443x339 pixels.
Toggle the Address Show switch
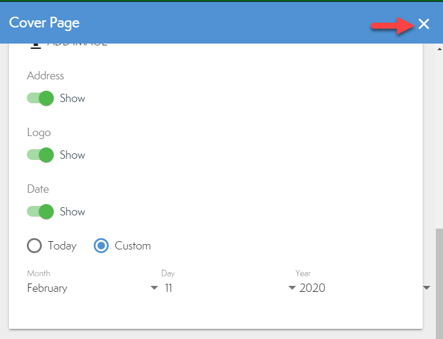point(41,98)
